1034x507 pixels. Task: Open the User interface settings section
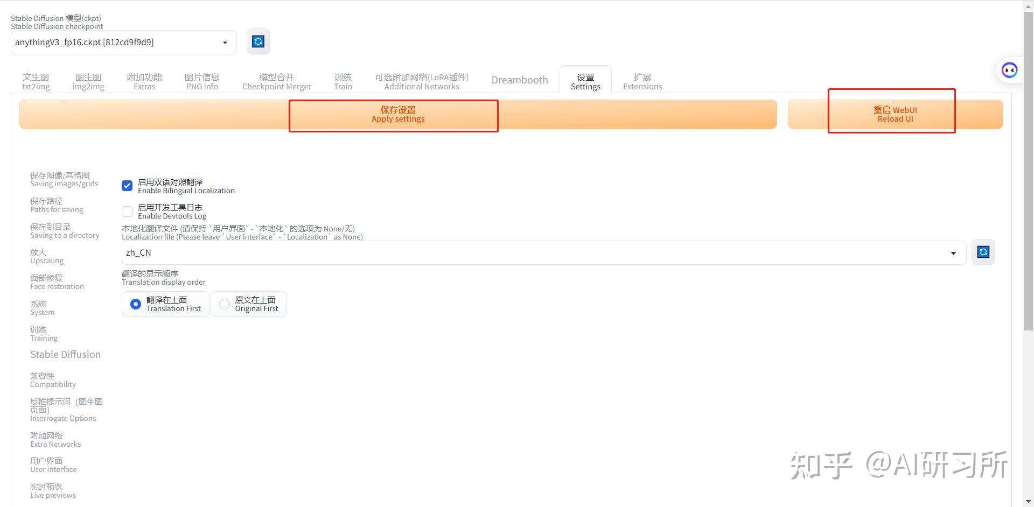pyautogui.click(x=53, y=464)
